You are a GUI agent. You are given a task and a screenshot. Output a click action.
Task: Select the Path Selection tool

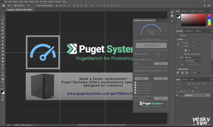click(x=2, y=72)
